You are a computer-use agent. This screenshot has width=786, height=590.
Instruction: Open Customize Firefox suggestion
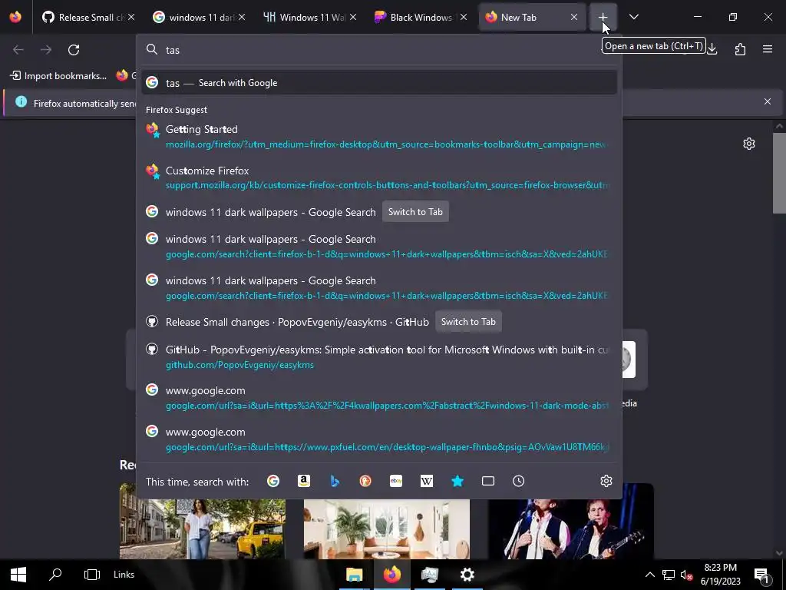(x=379, y=177)
